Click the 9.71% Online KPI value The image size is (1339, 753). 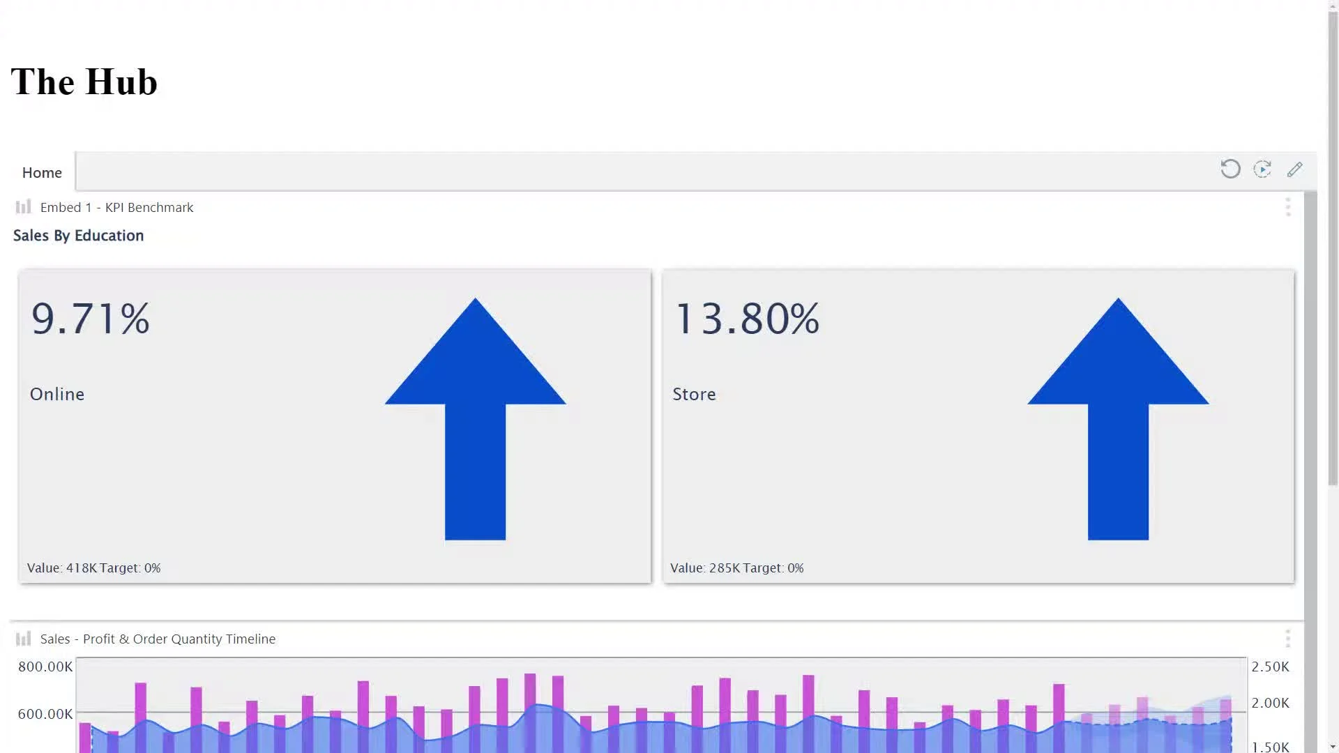click(x=91, y=319)
